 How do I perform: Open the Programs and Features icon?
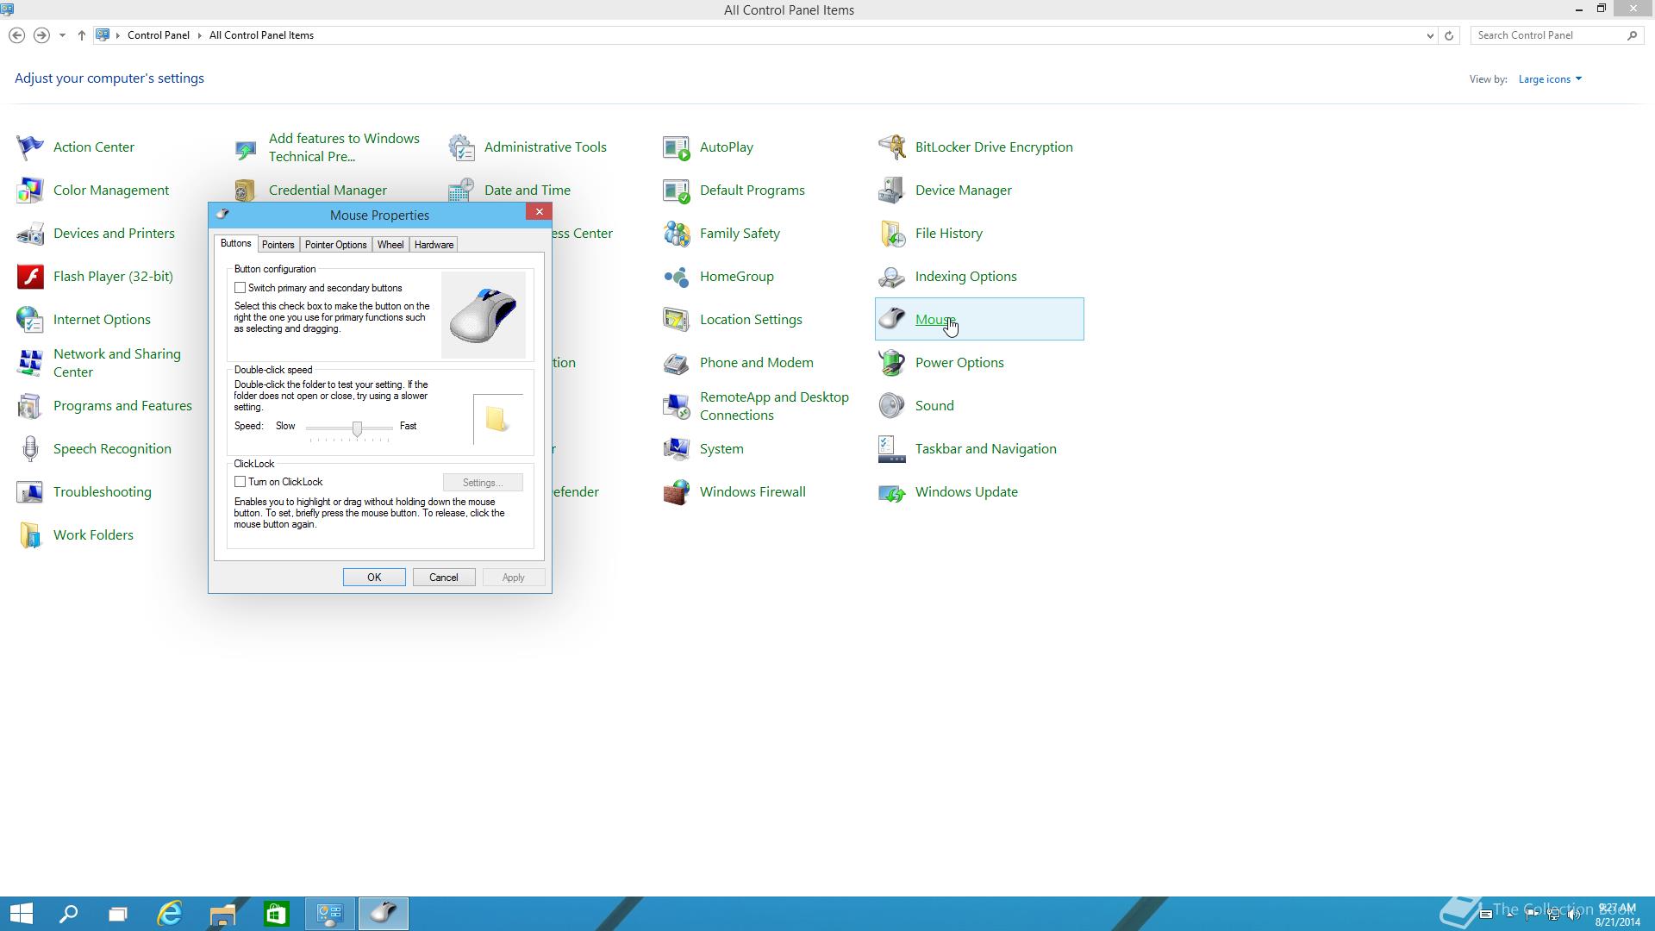pyautogui.click(x=30, y=406)
